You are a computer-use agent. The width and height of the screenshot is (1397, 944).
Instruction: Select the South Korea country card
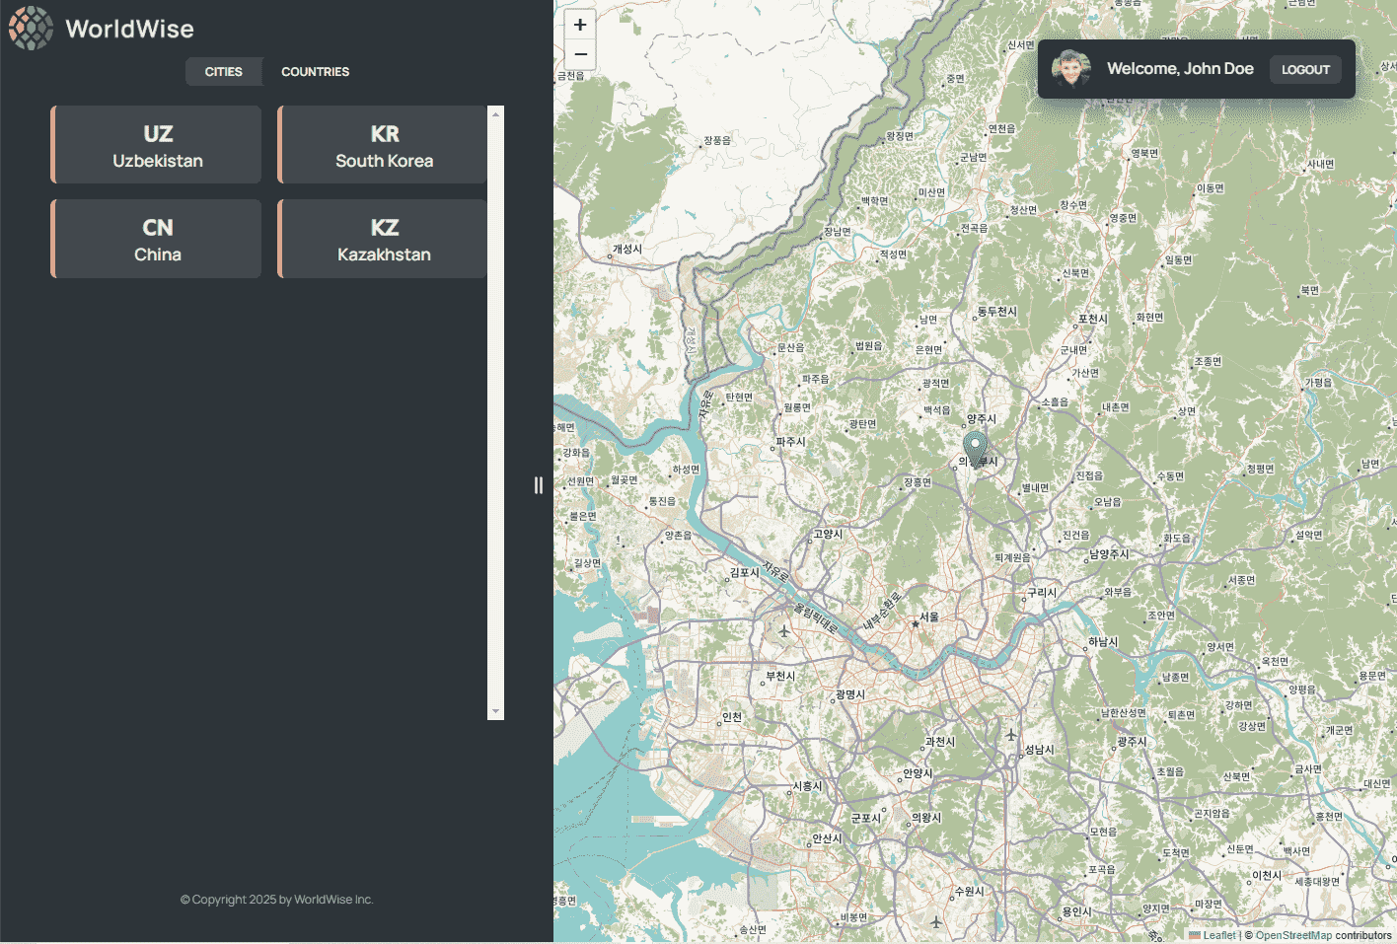384,145
